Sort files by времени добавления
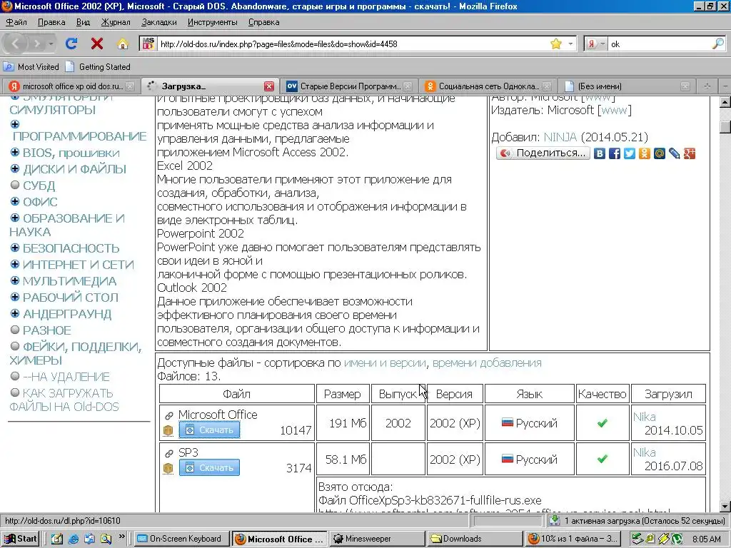731x548 pixels. (x=487, y=362)
